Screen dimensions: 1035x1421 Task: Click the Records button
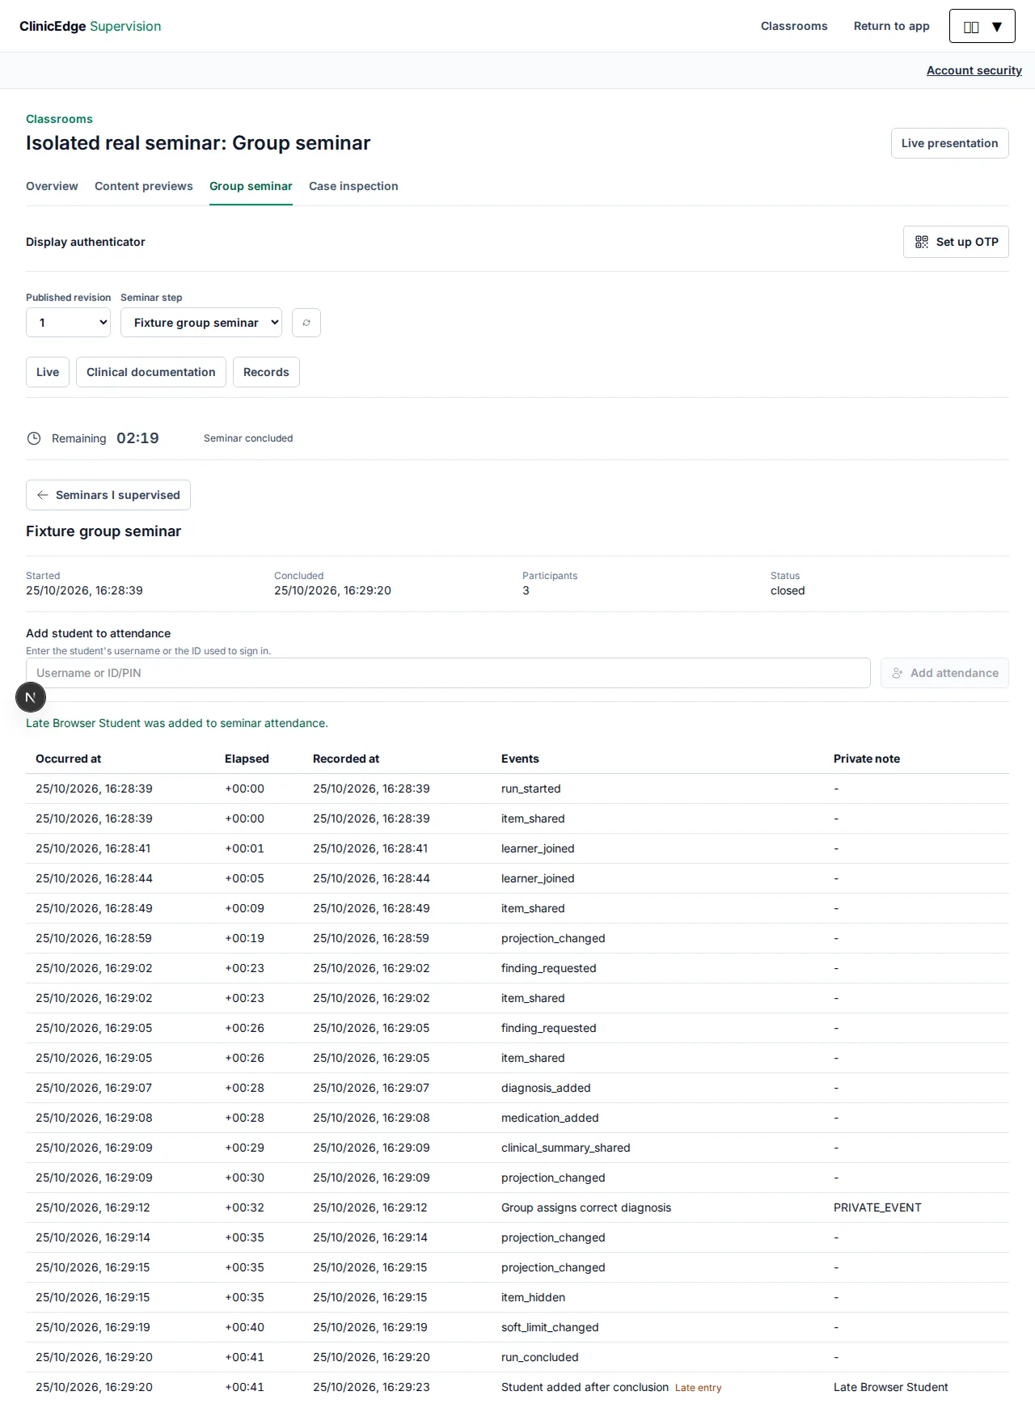tap(266, 372)
